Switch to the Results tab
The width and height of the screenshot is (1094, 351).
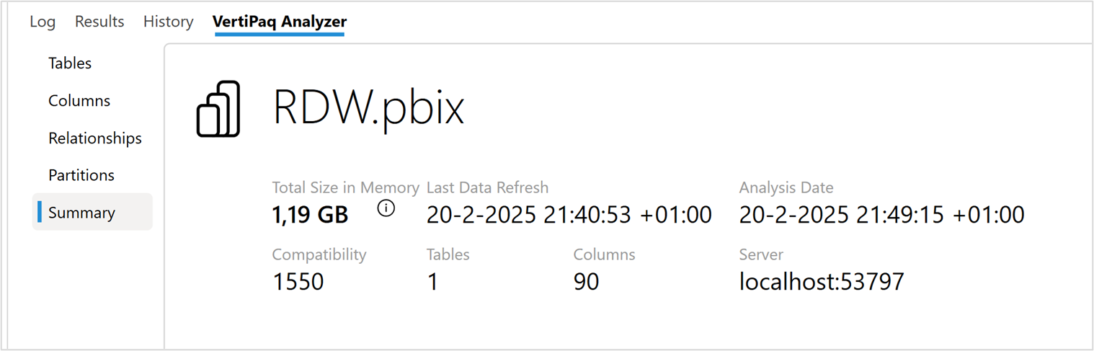click(x=99, y=22)
